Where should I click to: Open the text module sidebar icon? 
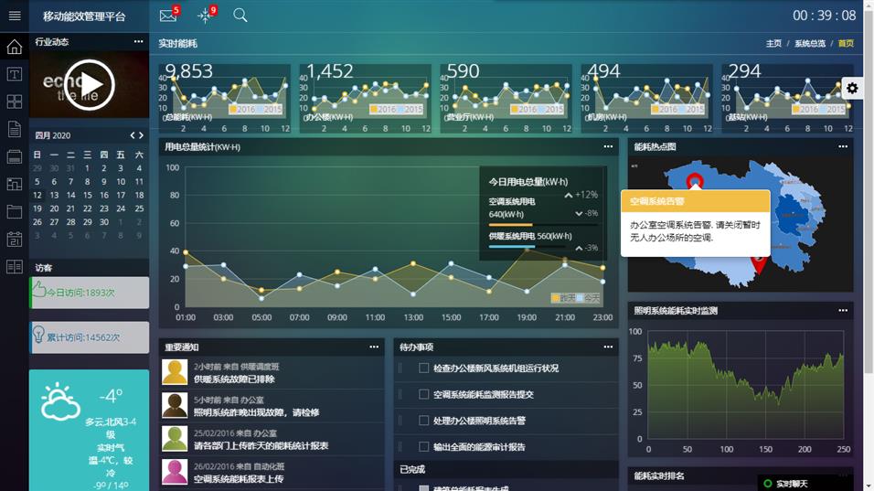[x=15, y=74]
